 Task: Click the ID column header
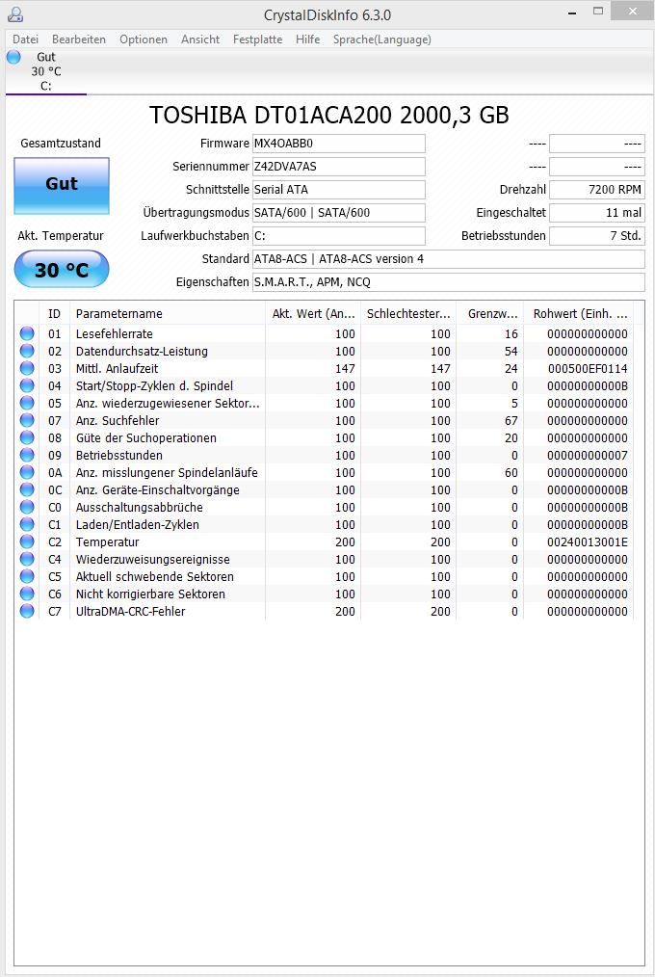click(x=55, y=313)
